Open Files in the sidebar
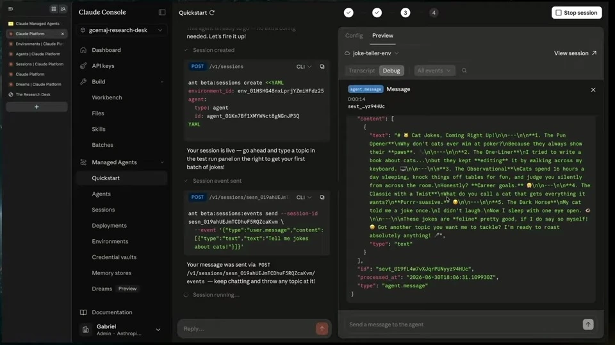The width and height of the screenshot is (615, 345). [x=97, y=113]
